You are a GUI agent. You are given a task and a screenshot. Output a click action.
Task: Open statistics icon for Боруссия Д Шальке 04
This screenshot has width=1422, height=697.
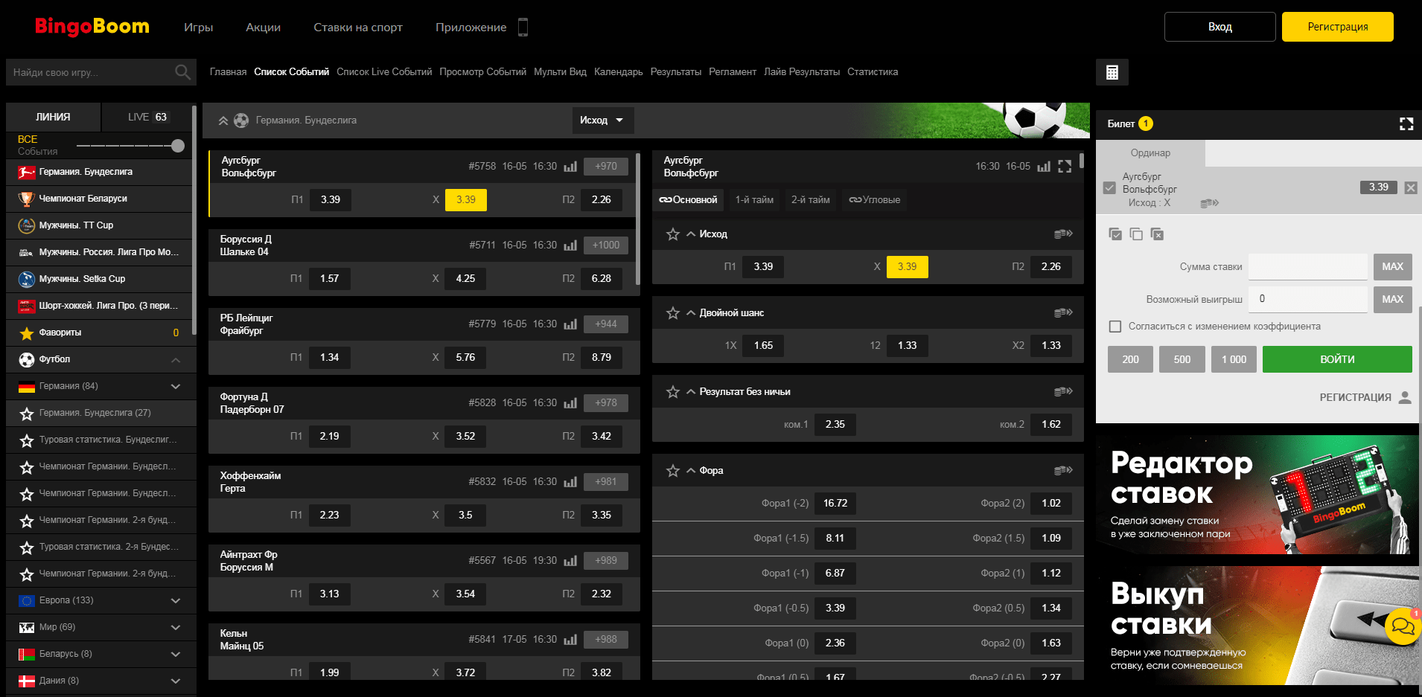coord(570,245)
